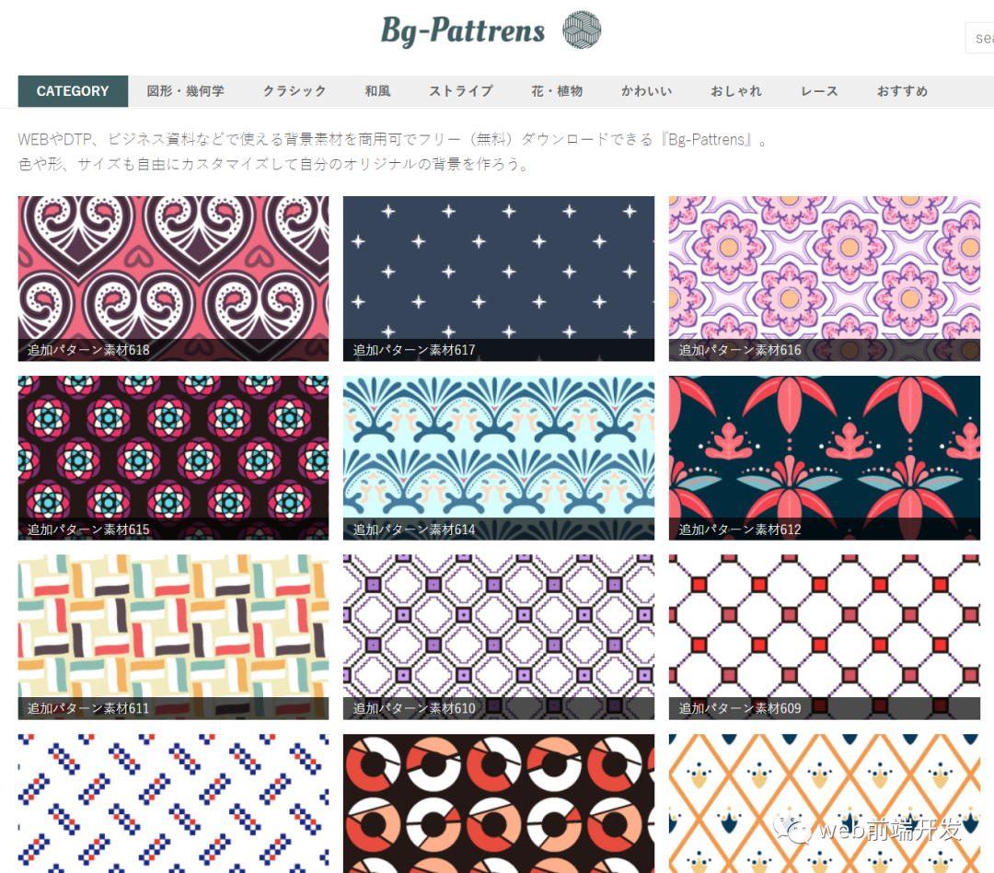Open heart pattern thumbnail 素材618
The image size is (994, 873).
click(173, 278)
